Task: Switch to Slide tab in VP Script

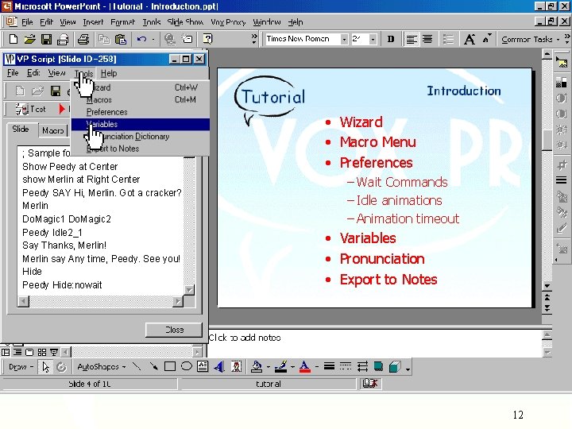Action: point(21,129)
